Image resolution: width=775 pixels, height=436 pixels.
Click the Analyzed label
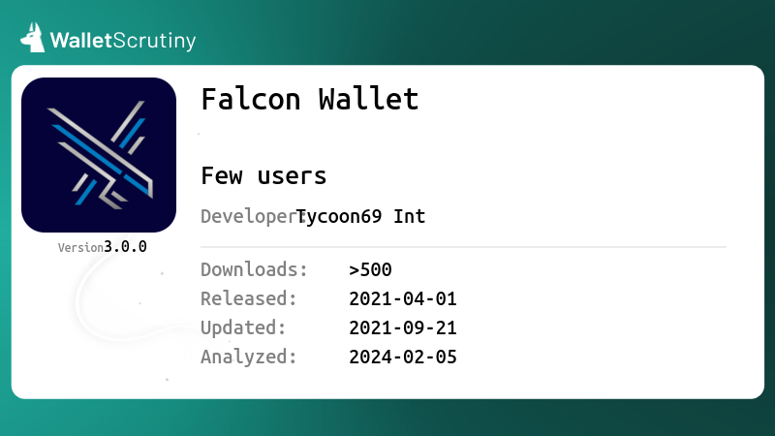coord(249,357)
